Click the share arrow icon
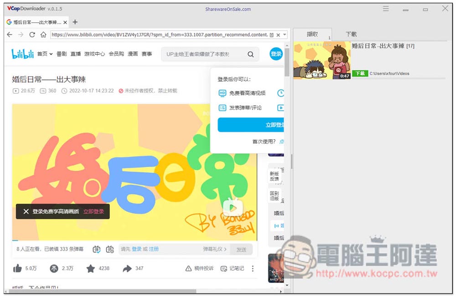The height and width of the screenshot is (297, 456). (127, 269)
